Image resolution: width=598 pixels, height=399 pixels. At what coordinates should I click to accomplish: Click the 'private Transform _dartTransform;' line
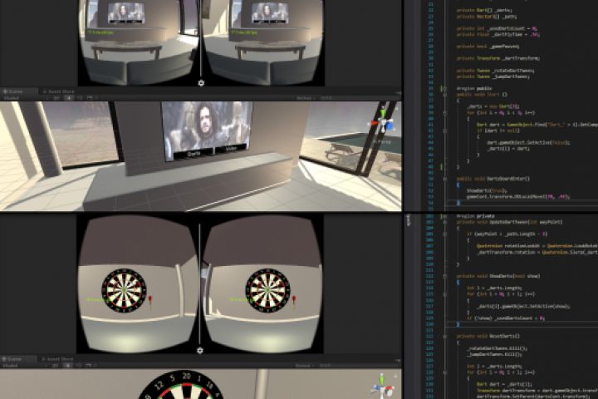[x=498, y=58]
